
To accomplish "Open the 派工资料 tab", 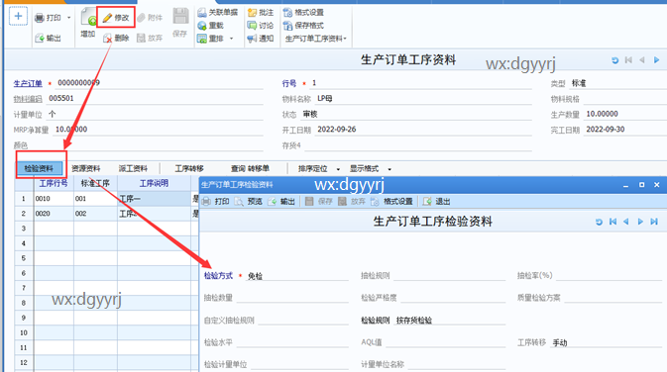I will coord(133,168).
